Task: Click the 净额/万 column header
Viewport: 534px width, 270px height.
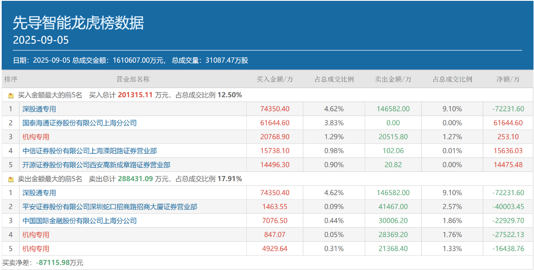Action: click(508, 79)
